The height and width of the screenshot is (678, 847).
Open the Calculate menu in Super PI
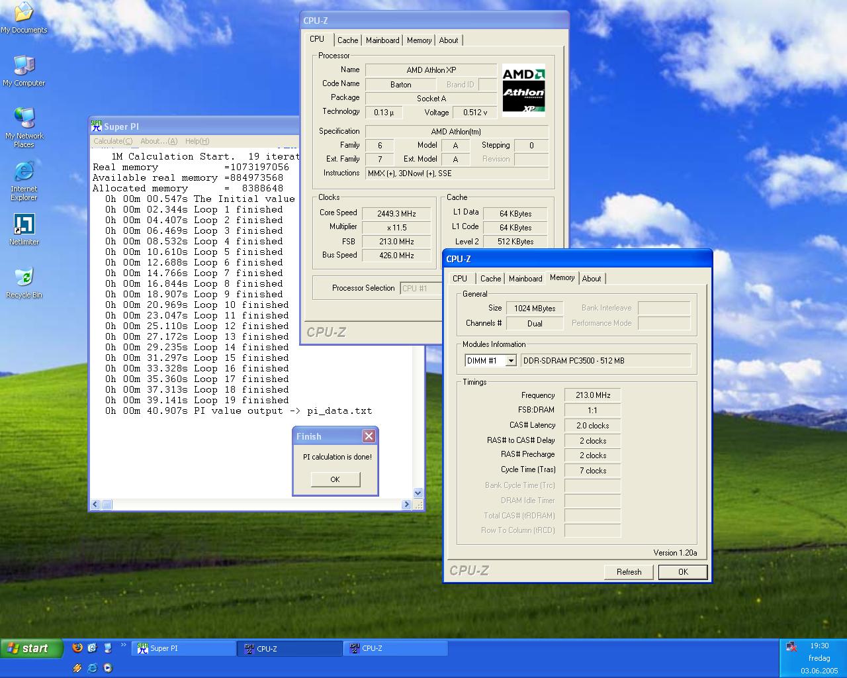point(112,141)
